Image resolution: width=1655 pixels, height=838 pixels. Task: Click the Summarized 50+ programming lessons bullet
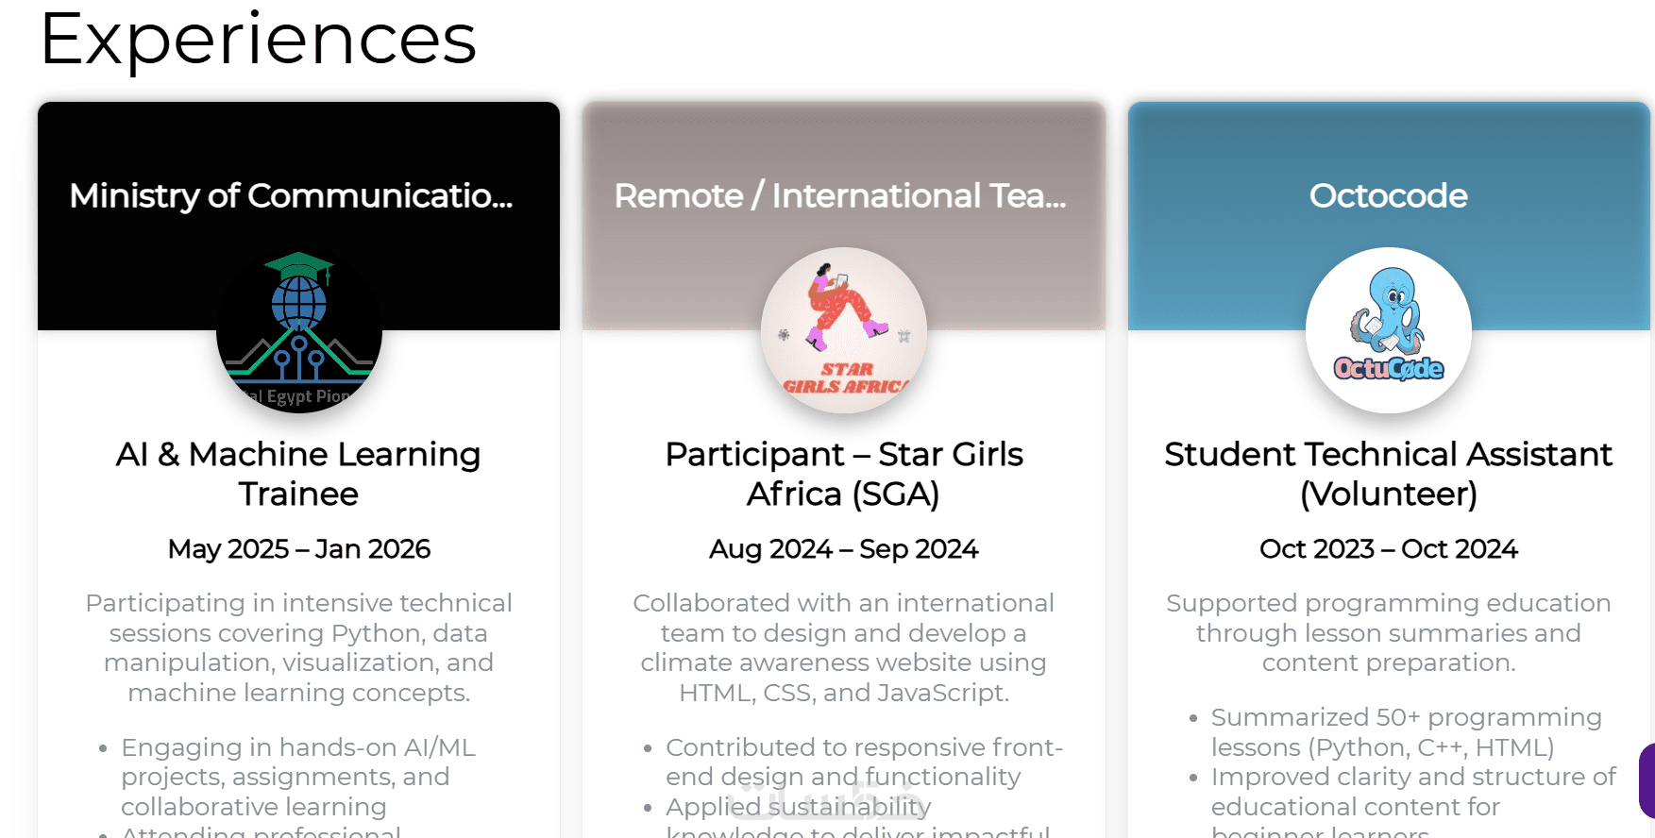point(1406,732)
